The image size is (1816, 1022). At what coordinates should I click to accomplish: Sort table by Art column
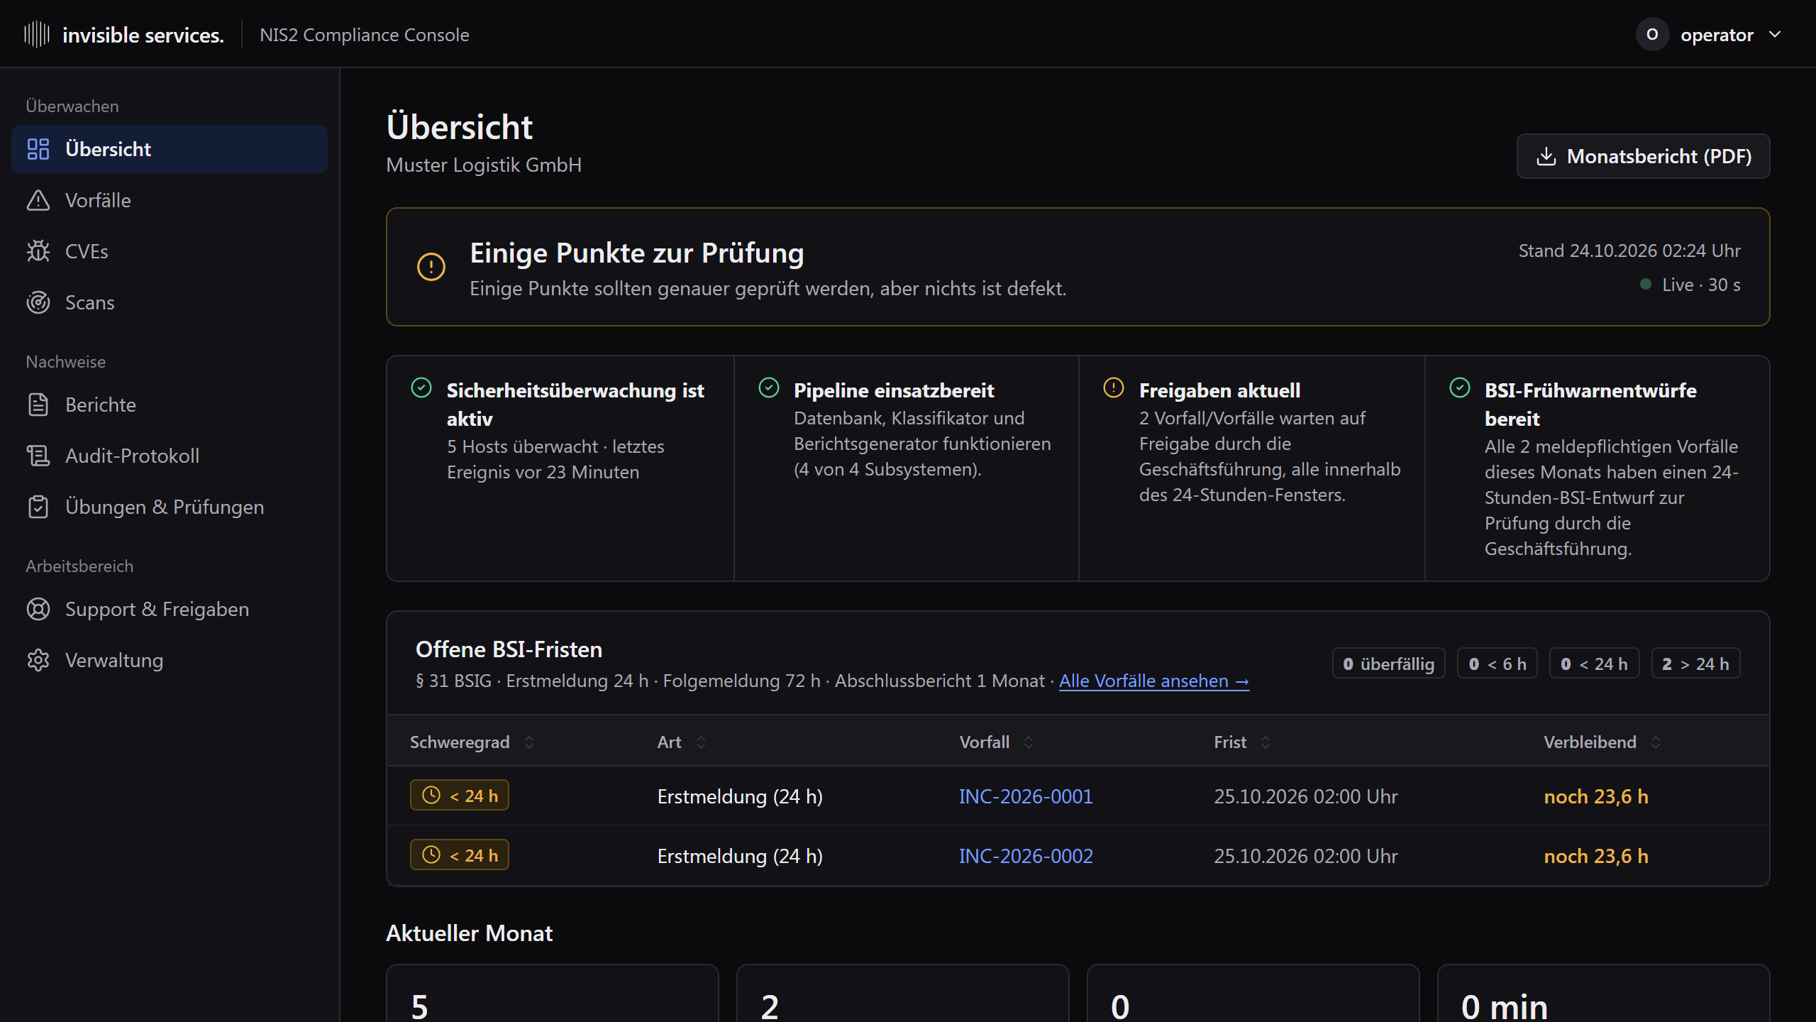click(x=682, y=742)
